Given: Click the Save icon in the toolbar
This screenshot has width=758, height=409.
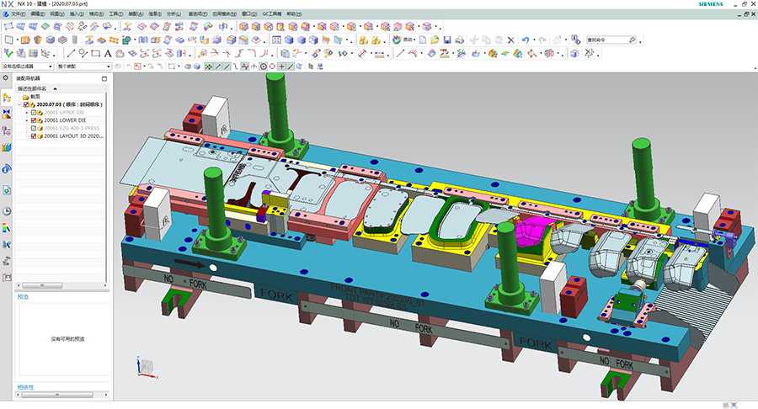Looking at the screenshot, I should point(447,40).
